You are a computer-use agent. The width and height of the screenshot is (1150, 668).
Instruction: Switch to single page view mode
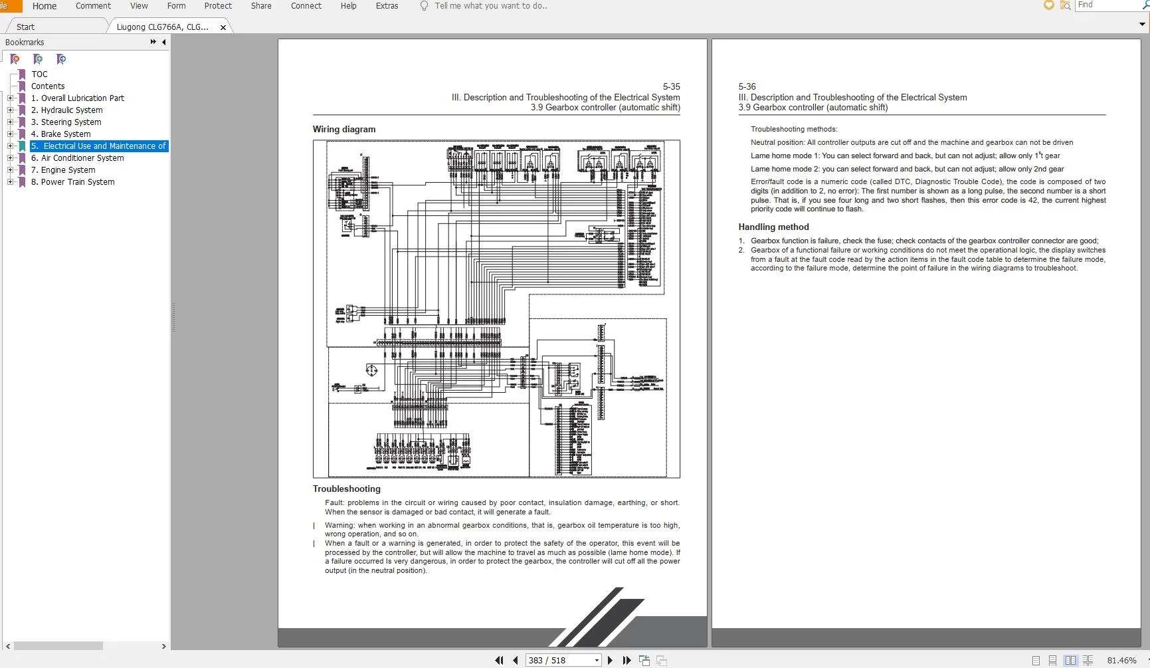pos(1036,660)
